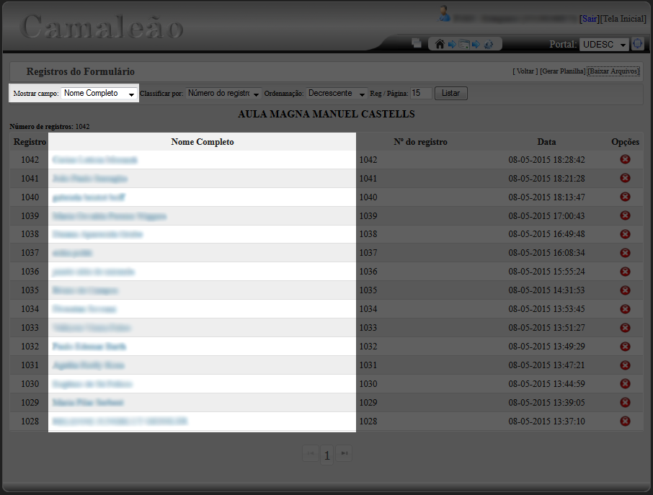The height and width of the screenshot is (495, 653).
Task: Click the Nº do registro column header
Action: 421,142
